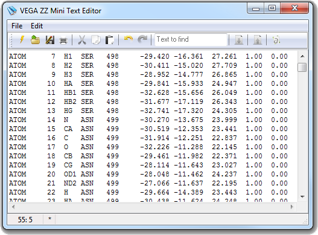Click coordinate value '26.865'
The width and height of the screenshot is (318, 235).
click(224, 74)
